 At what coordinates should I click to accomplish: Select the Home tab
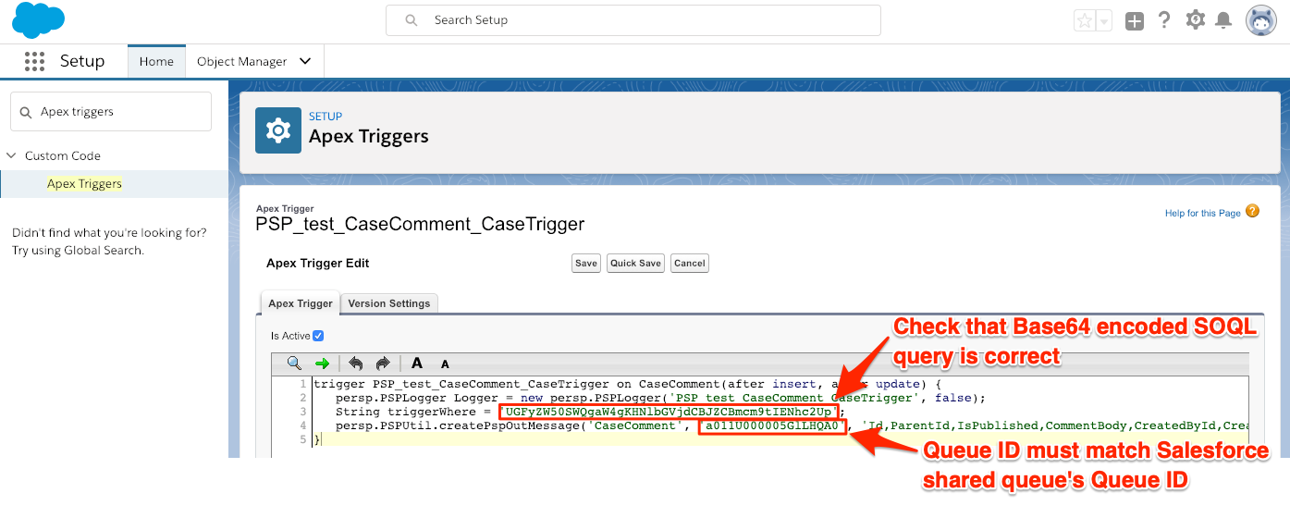(156, 61)
